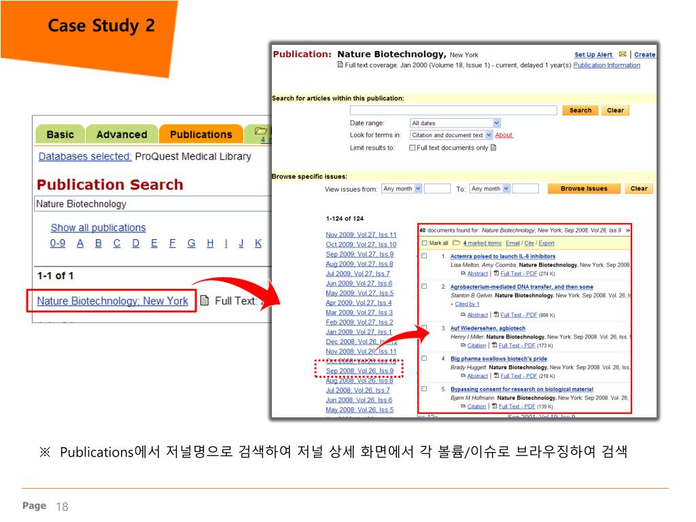Tick checkbox for Bypassing consent article
The height and width of the screenshot is (522, 696).
[x=424, y=389]
